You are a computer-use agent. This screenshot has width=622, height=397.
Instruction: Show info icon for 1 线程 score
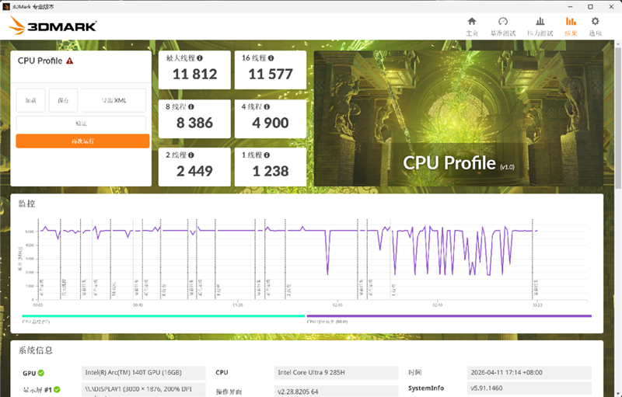point(267,155)
